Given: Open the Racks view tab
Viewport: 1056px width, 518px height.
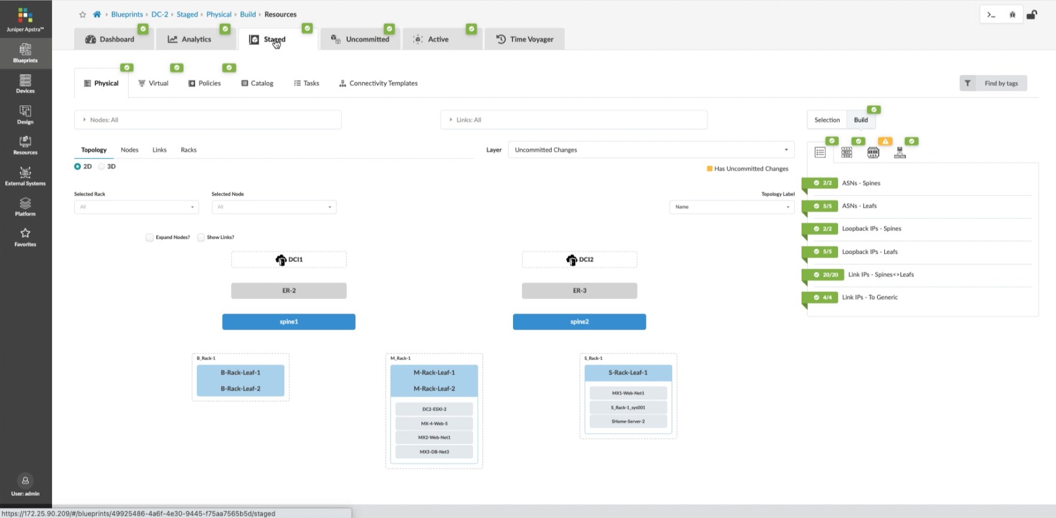Looking at the screenshot, I should [189, 150].
